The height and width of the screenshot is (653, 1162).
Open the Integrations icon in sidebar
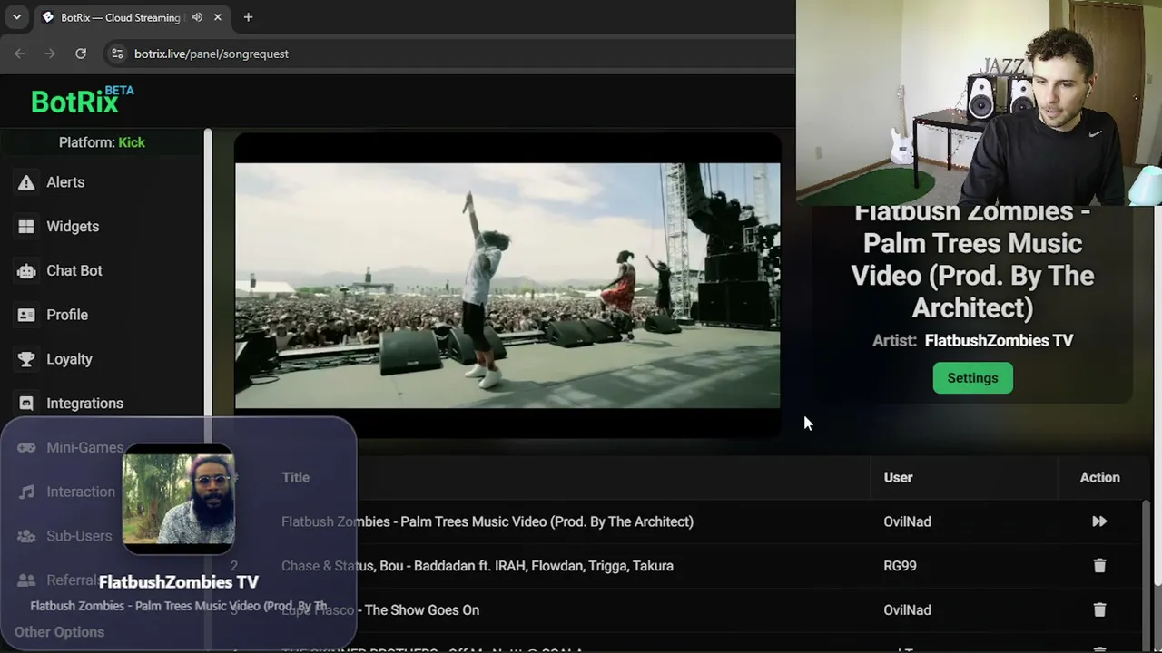(26, 404)
